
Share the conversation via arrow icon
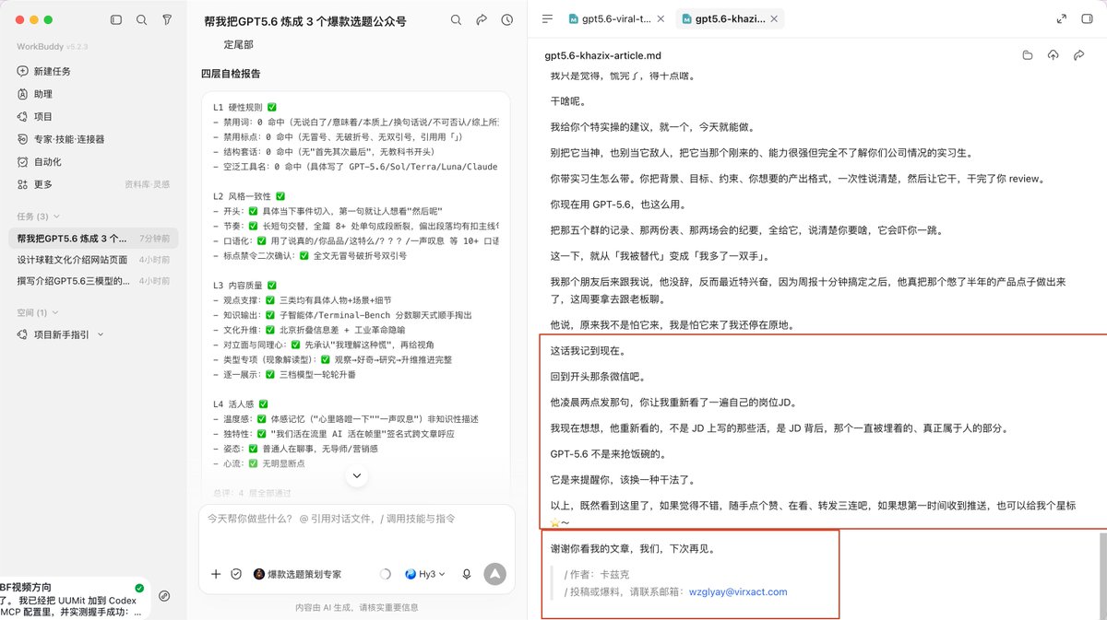[482, 19]
